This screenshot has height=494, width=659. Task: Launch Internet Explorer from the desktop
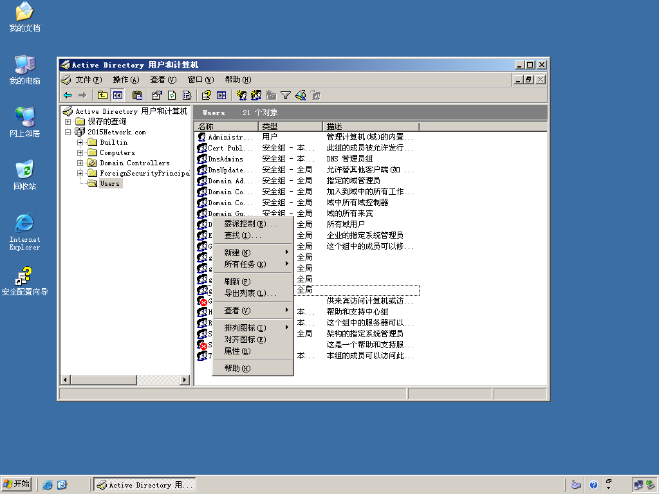25,232
